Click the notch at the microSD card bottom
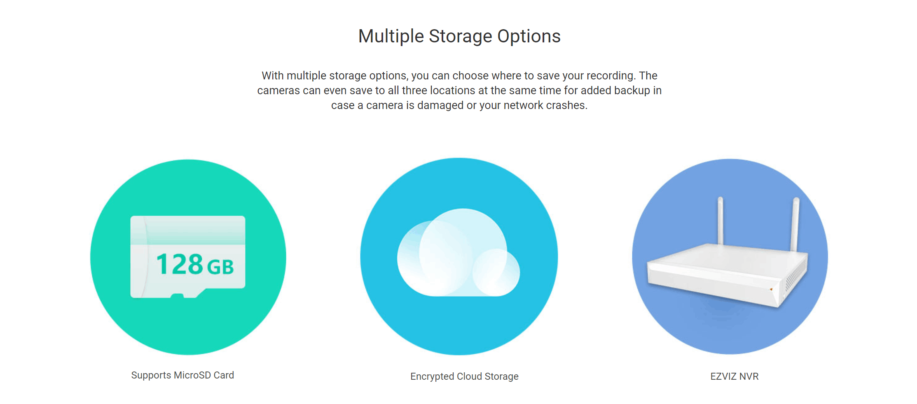917x404 pixels. [177, 295]
